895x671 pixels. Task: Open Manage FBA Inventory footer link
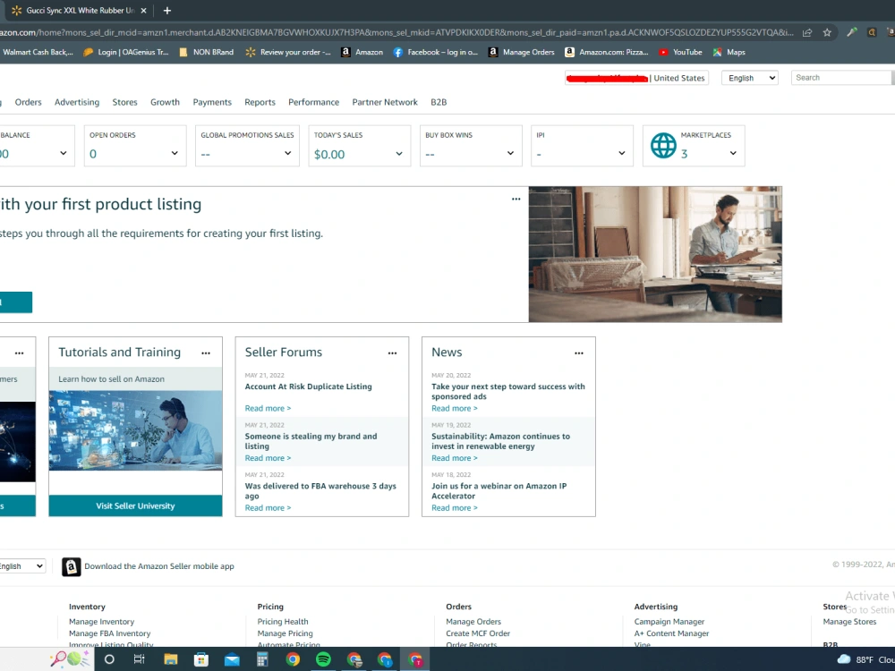tap(109, 633)
